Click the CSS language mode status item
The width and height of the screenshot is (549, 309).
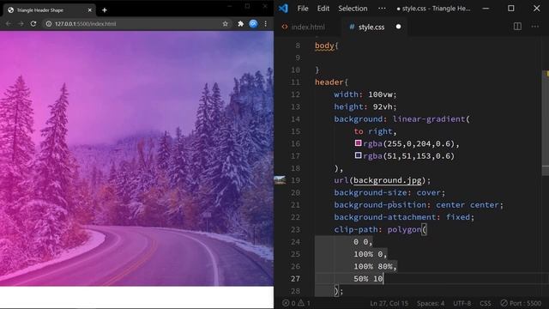[x=486, y=303]
